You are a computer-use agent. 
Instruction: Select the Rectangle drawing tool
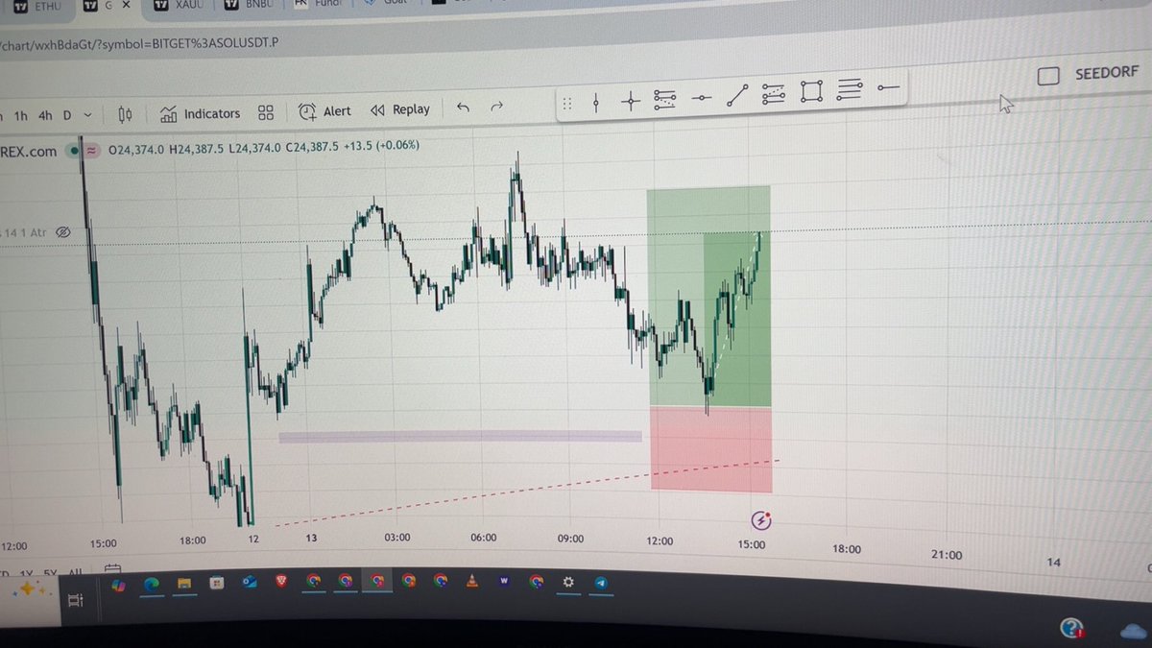(x=811, y=93)
